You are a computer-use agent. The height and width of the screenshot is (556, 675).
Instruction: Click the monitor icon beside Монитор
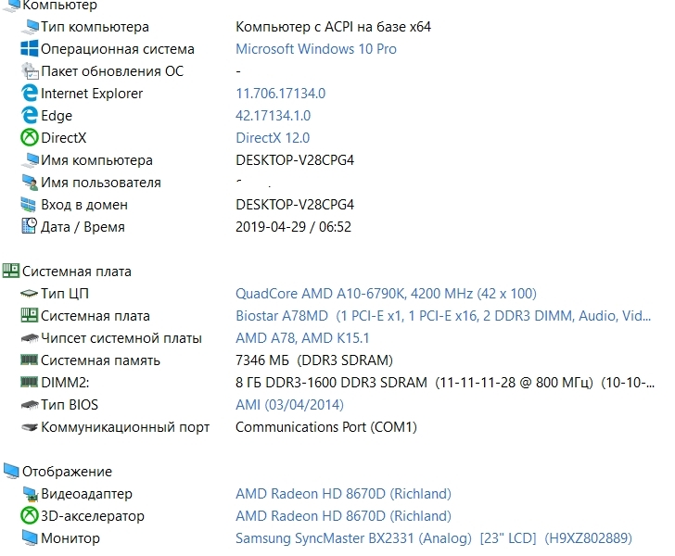coord(30,537)
